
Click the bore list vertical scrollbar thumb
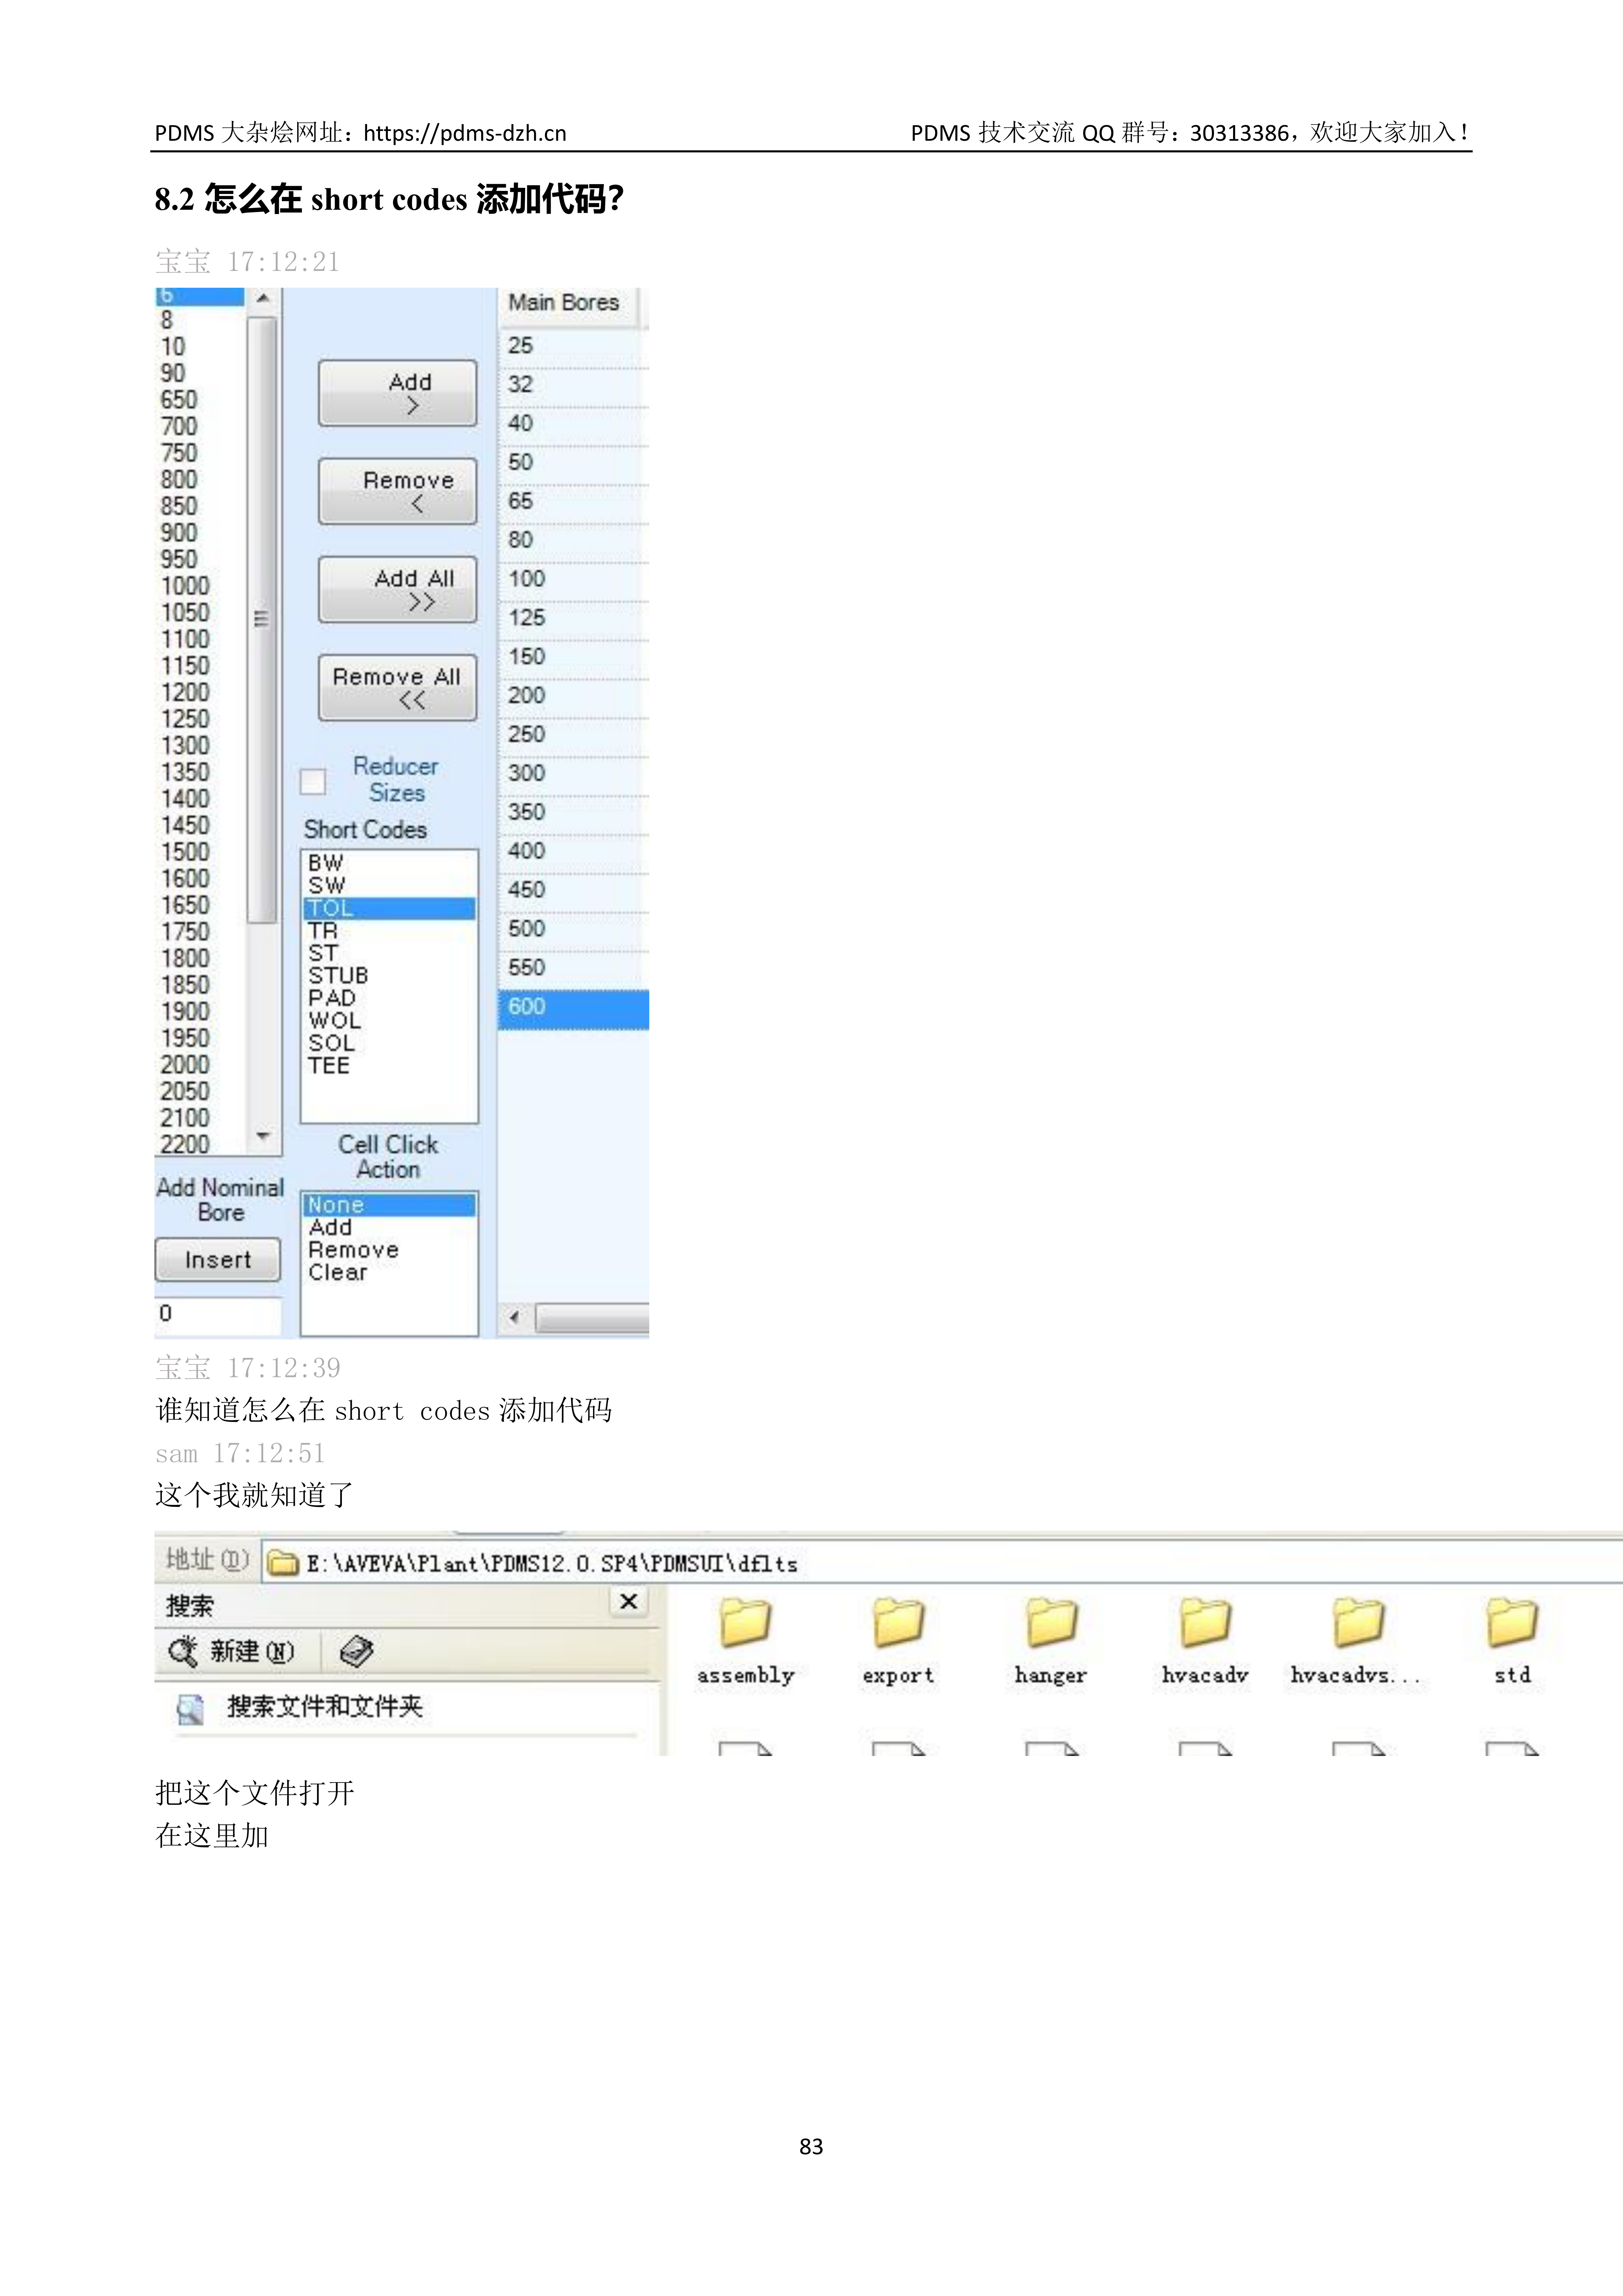[262, 620]
